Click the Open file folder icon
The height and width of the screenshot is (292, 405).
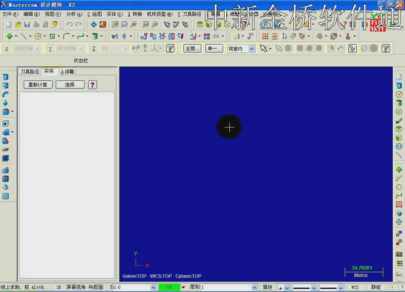click(18, 24)
